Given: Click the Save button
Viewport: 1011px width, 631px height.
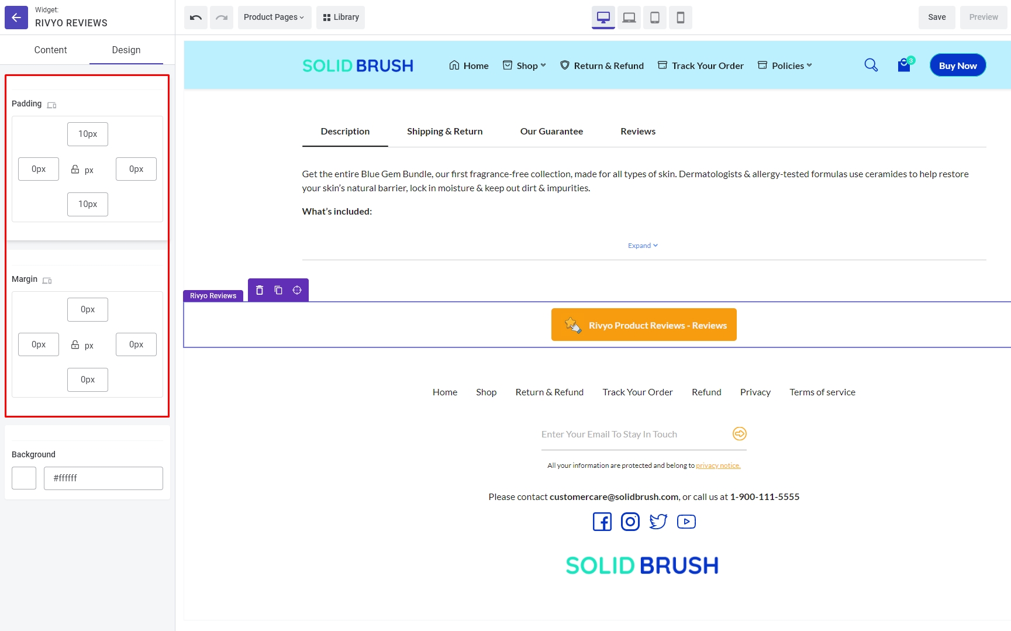Looking at the screenshot, I should click(x=937, y=18).
